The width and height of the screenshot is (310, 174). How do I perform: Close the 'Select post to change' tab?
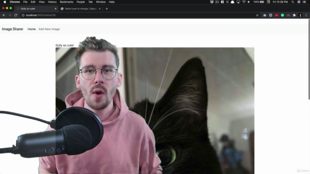tap(100, 9)
